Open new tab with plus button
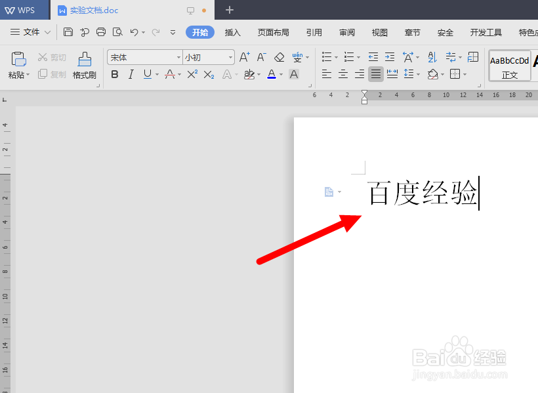538x393 pixels. point(230,10)
